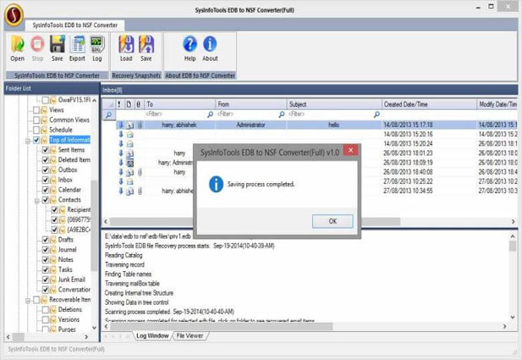
Task: Switch to the File Viewer tab
Action: [x=190, y=336]
